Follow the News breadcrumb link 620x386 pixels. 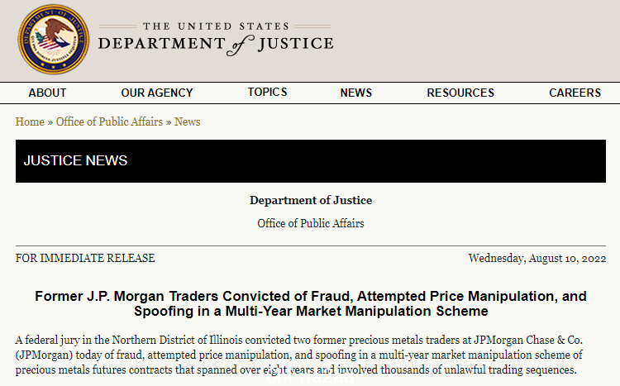[188, 122]
